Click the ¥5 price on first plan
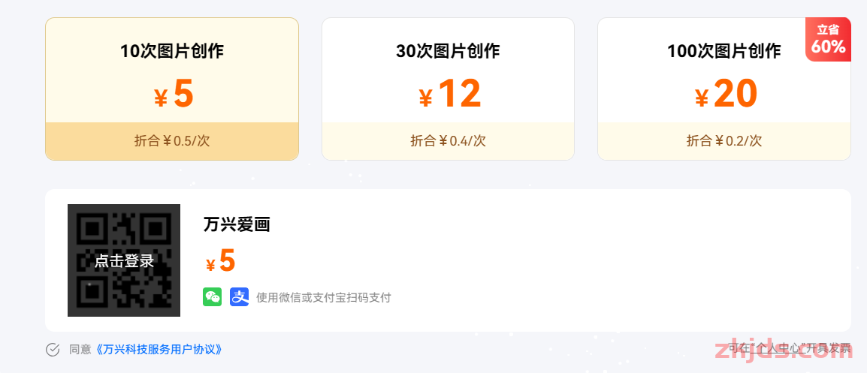867x373 pixels. click(174, 94)
